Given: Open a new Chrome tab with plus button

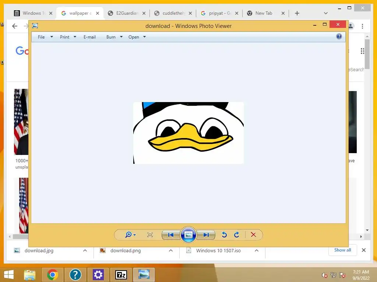Looking at the screenshot, I should coord(297,13).
